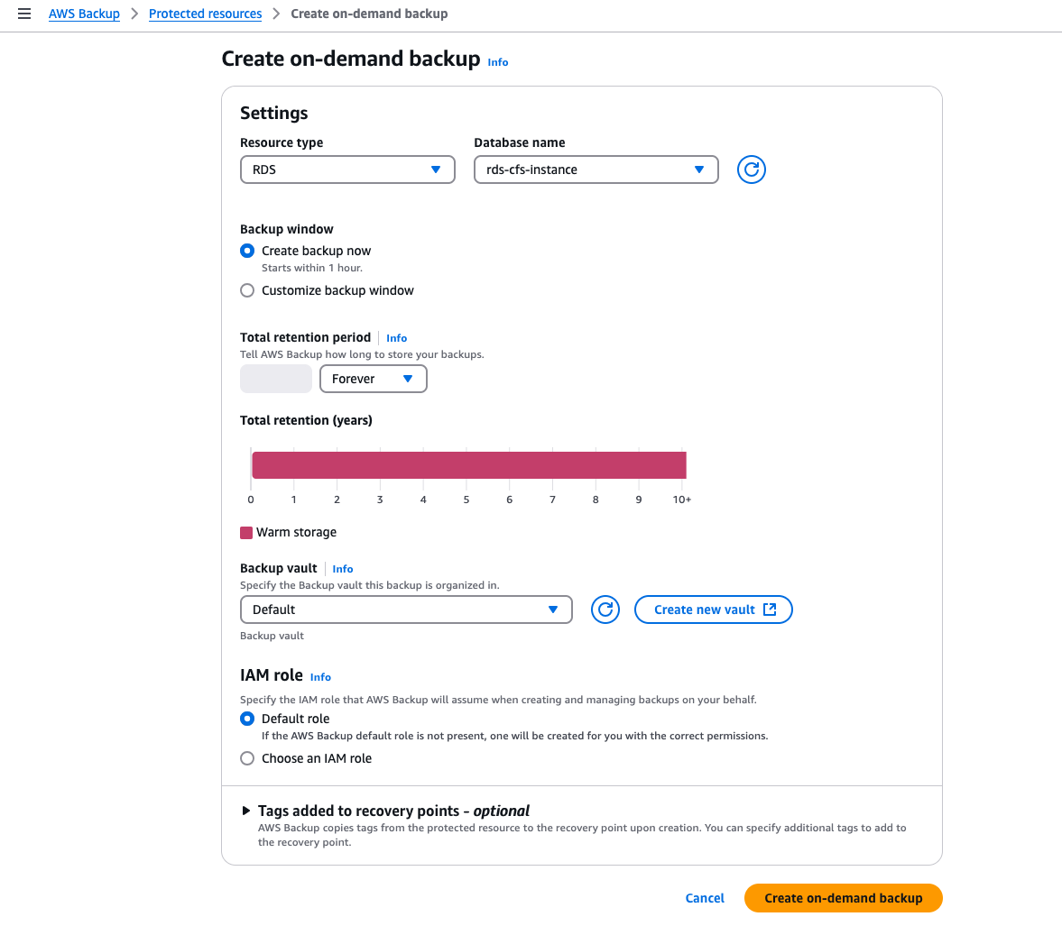Refresh the backup vault list
Image resolution: width=1062 pixels, height=935 pixels.
(605, 610)
